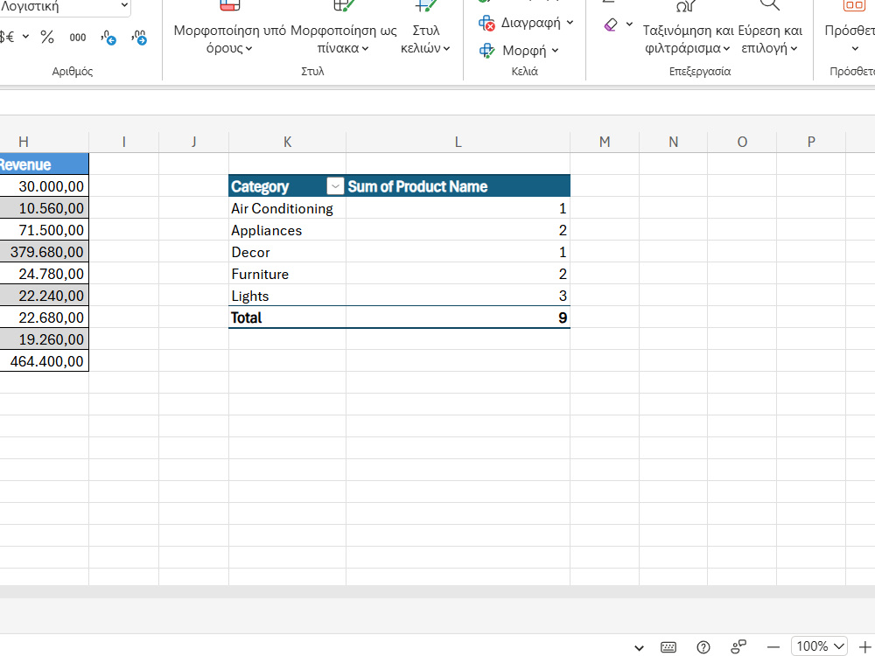Select column H header

[x=44, y=142]
